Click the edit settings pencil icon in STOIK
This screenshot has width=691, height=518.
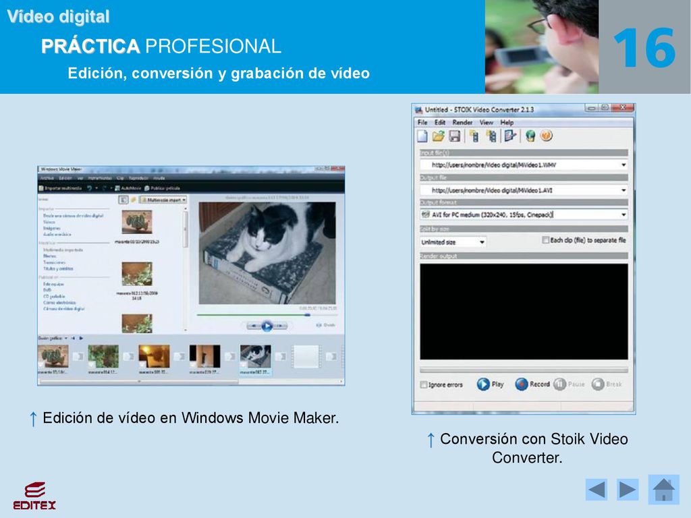510,136
